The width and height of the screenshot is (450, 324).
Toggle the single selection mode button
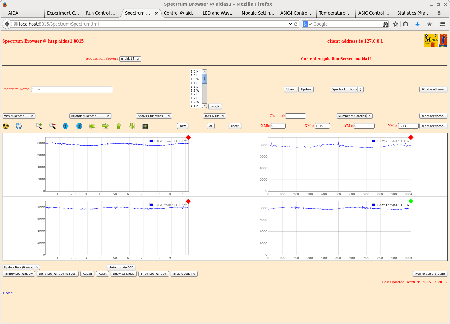tap(215, 106)
